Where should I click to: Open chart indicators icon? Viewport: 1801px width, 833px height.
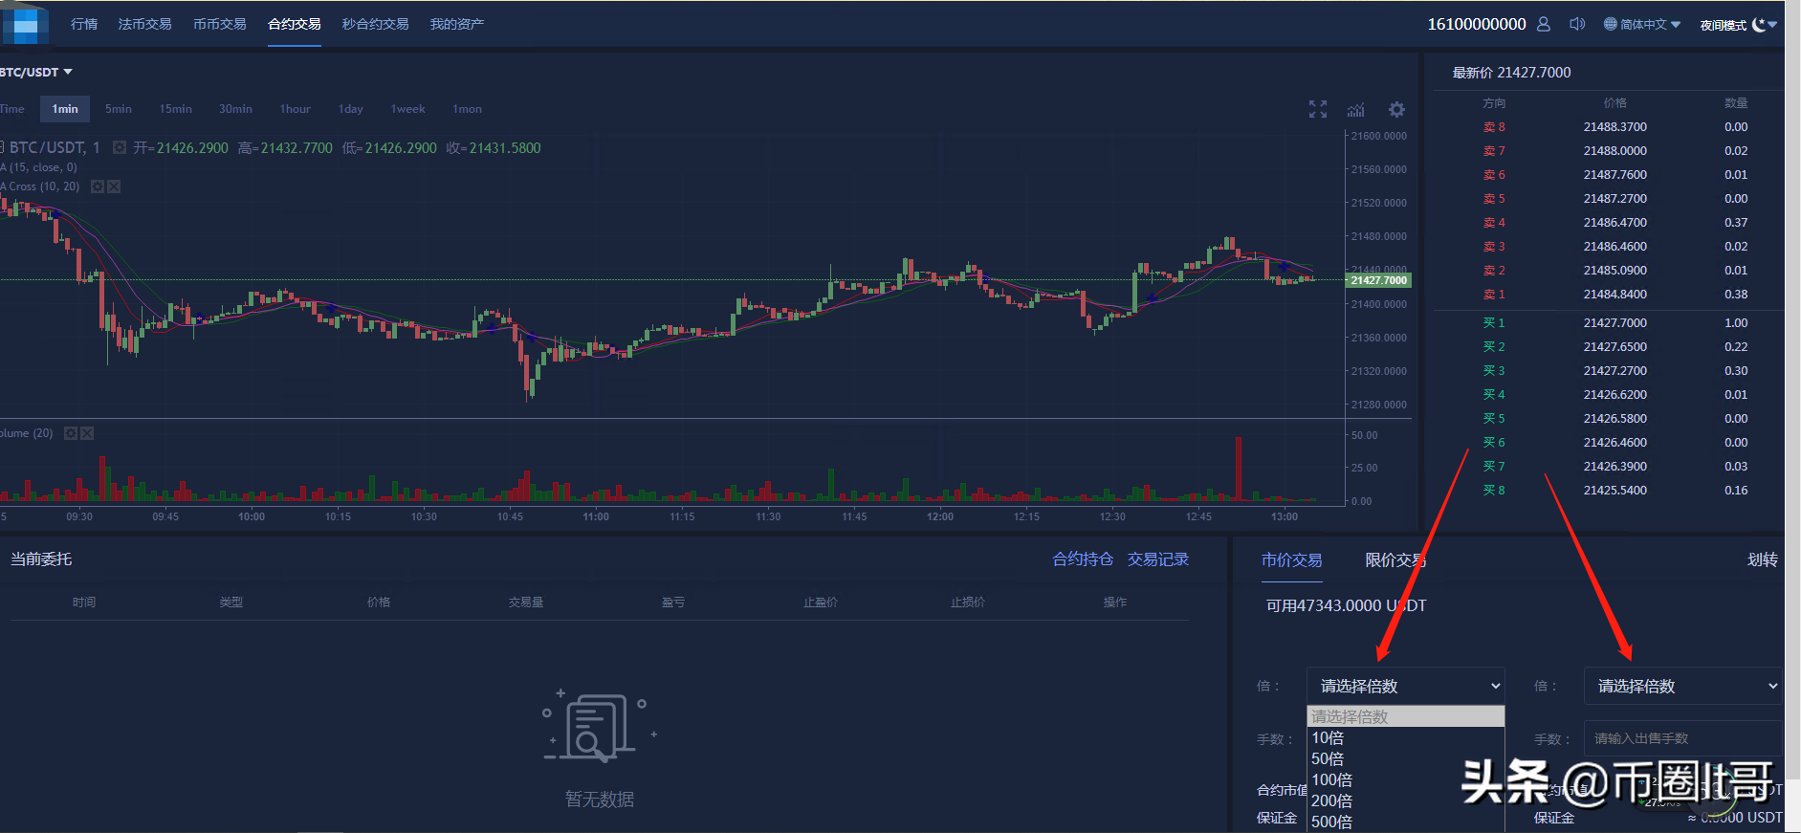pyautogui.click(x=1356, y=109)
